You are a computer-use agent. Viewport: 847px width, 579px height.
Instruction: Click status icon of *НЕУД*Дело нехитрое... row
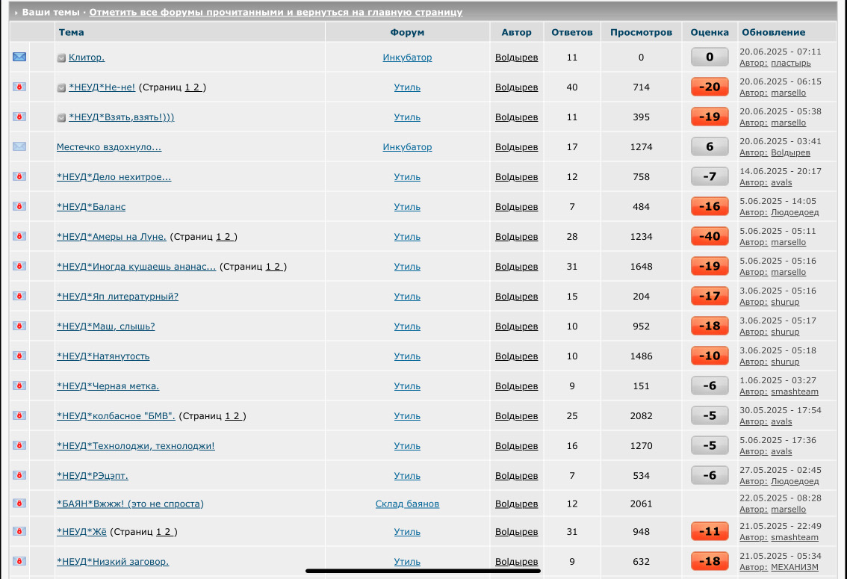(19, 176)
